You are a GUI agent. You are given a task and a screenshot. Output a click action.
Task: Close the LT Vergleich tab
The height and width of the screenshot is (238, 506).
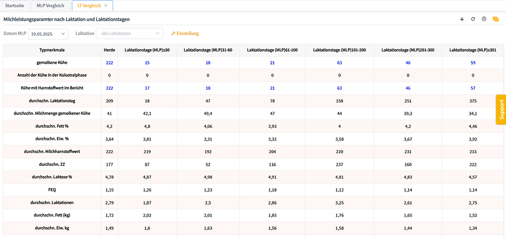pyautogui.click(x=105, y=6)
